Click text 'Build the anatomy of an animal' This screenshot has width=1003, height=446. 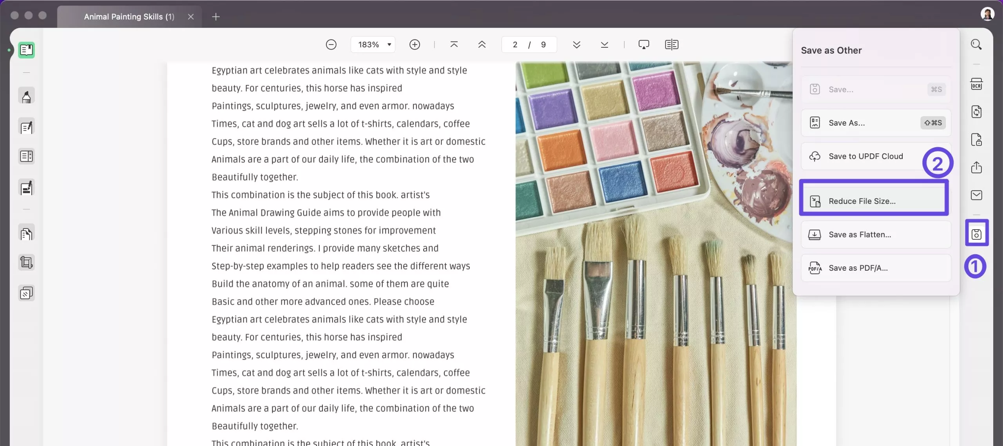pyautogui.click(x=279, y=284)
